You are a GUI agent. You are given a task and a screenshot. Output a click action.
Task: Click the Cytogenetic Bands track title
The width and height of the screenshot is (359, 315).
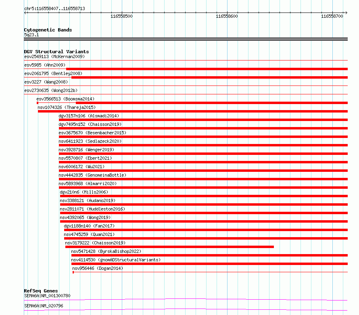48,30
